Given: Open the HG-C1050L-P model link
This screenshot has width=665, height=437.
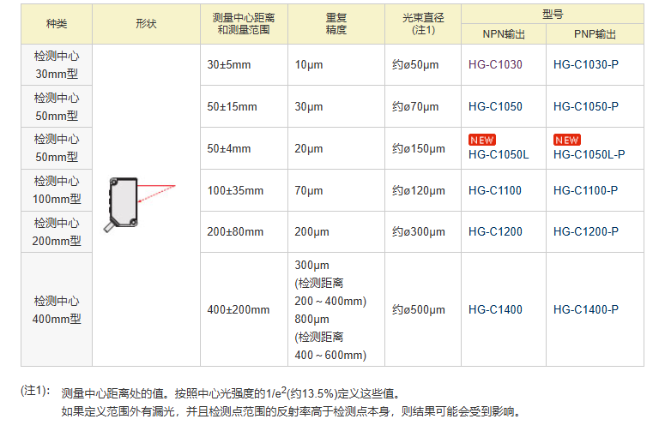Looking at the screenshot, I should coord(589,154).
